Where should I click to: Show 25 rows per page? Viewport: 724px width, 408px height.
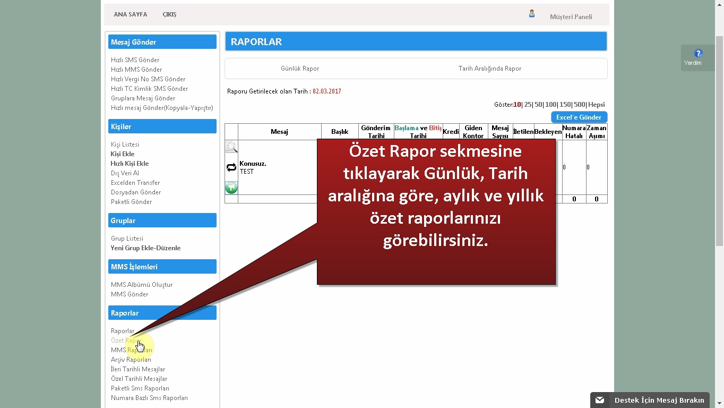[528, 105]
